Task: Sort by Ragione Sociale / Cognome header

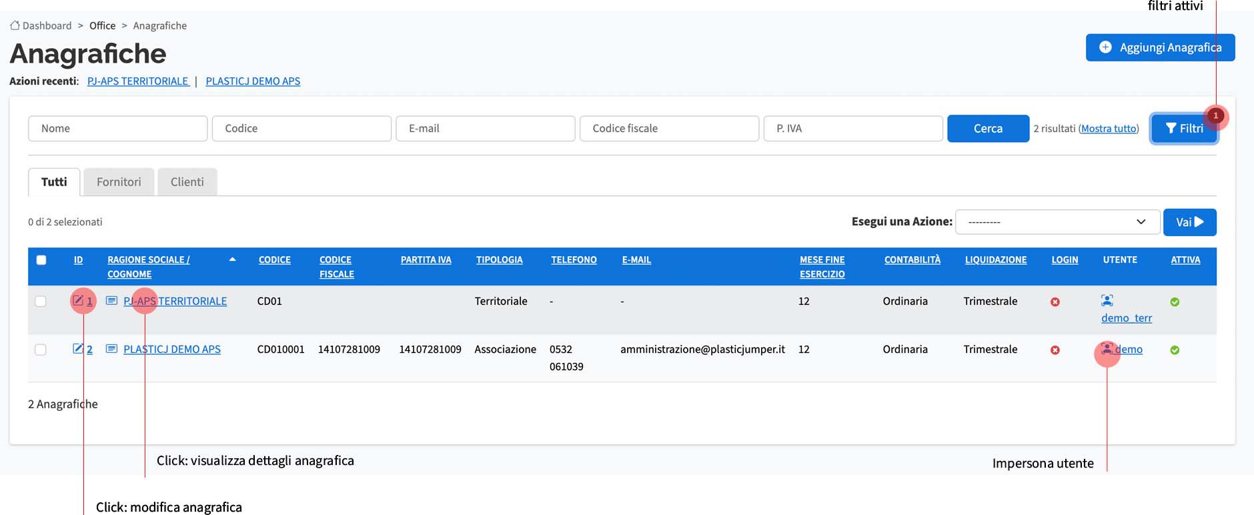Action: tap(149, 267)
